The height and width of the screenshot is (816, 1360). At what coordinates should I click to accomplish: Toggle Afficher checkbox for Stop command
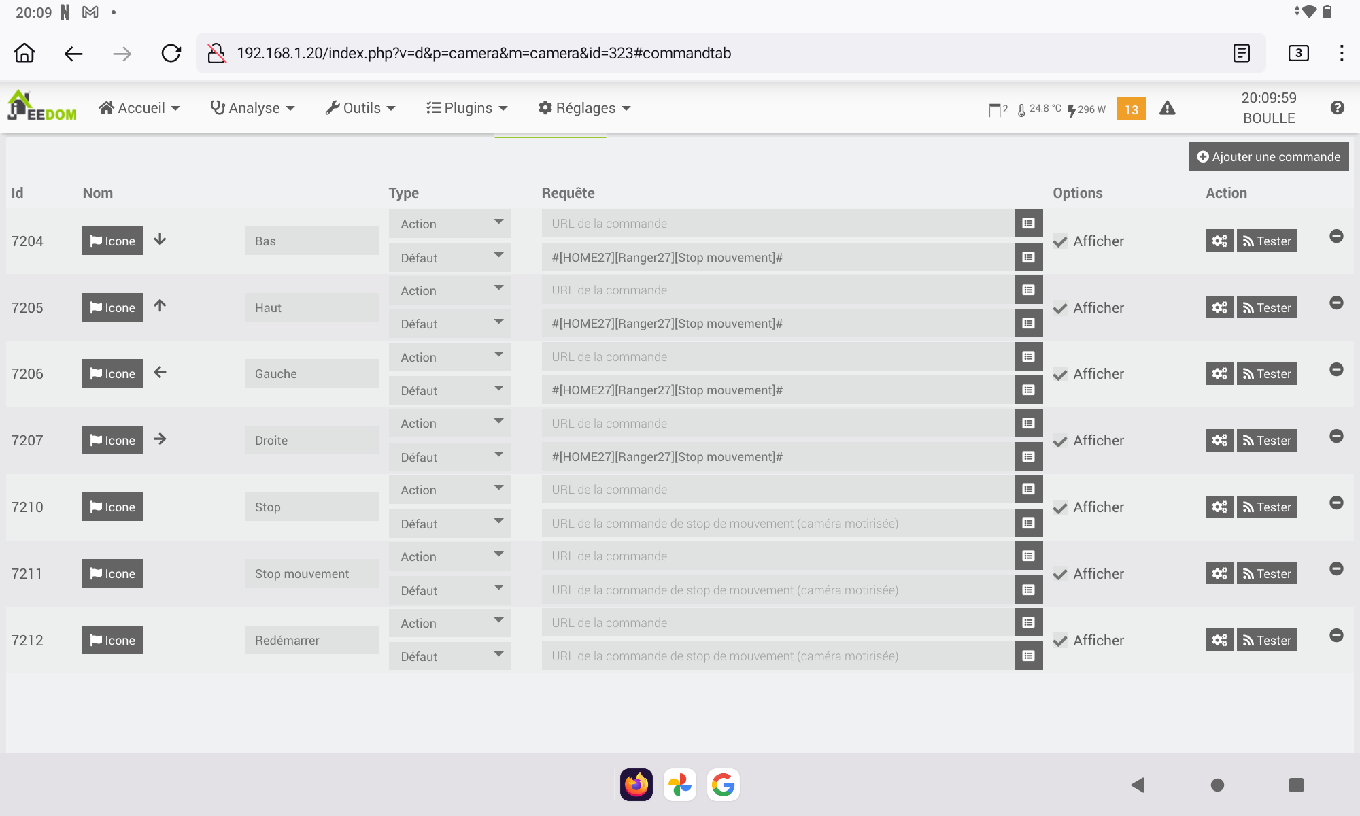point(1060,507)
